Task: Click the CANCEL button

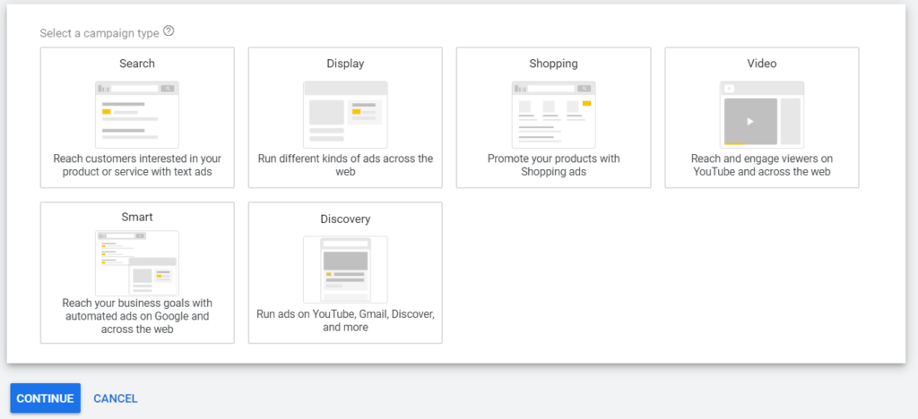Action: pyautogui.click(x=116, y=398)
